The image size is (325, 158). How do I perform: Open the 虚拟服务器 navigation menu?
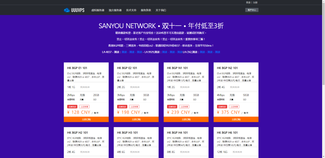98,10
